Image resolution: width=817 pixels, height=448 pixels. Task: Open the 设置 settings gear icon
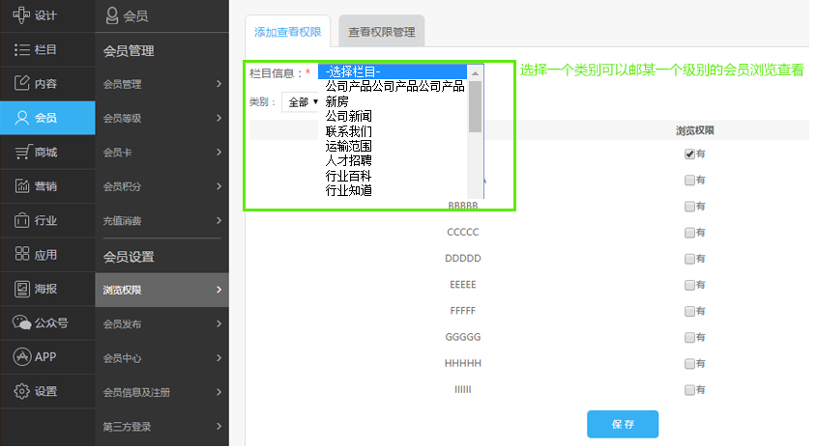click(x=21, y=391)
